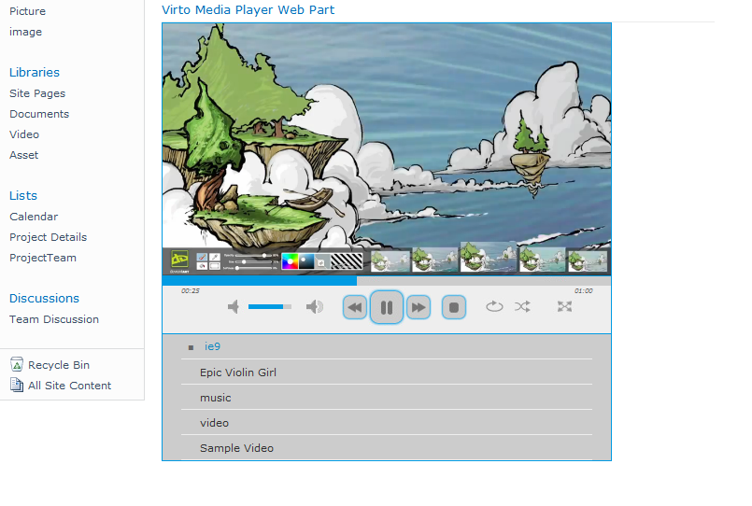Go to Team Discussion

tap(54, 319)
